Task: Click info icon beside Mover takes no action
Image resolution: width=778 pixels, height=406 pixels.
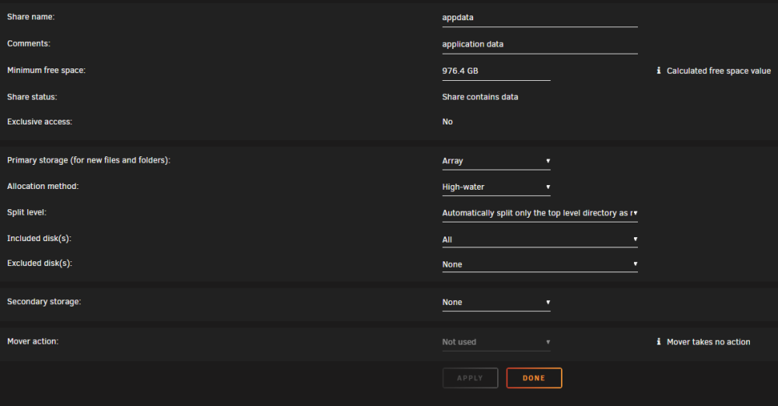Action: [658, 341]
